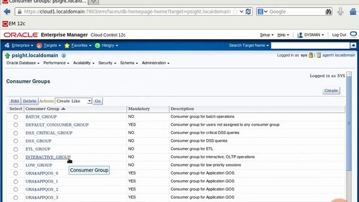Click the Go button
Image resolution: width=359 pixels, height=202 pixels.
[98, 101]
